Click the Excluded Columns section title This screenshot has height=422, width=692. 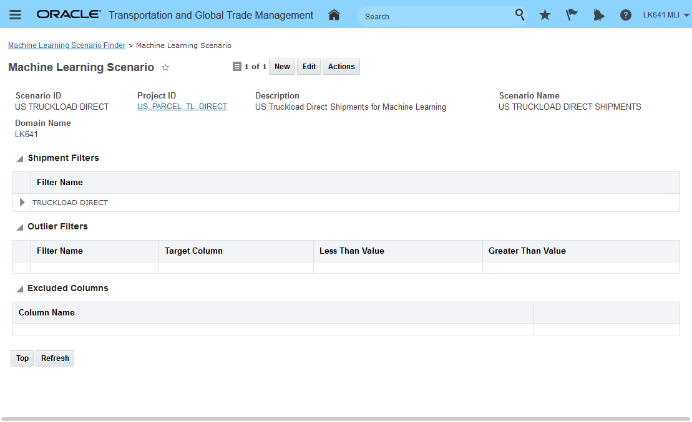click(x=67, y=288)
